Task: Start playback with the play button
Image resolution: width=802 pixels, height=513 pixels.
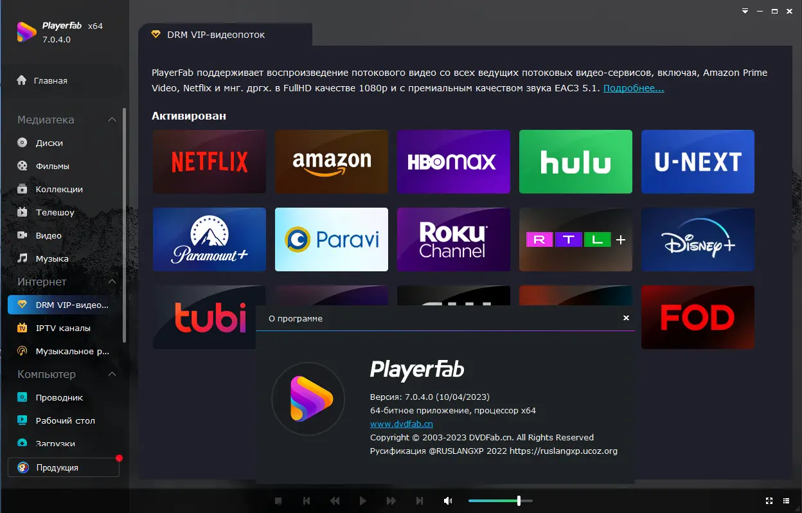Action: click(363, 501)
